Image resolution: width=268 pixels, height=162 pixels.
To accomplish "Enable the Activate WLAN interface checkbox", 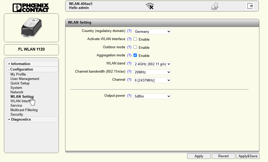I will click(135, 39).
